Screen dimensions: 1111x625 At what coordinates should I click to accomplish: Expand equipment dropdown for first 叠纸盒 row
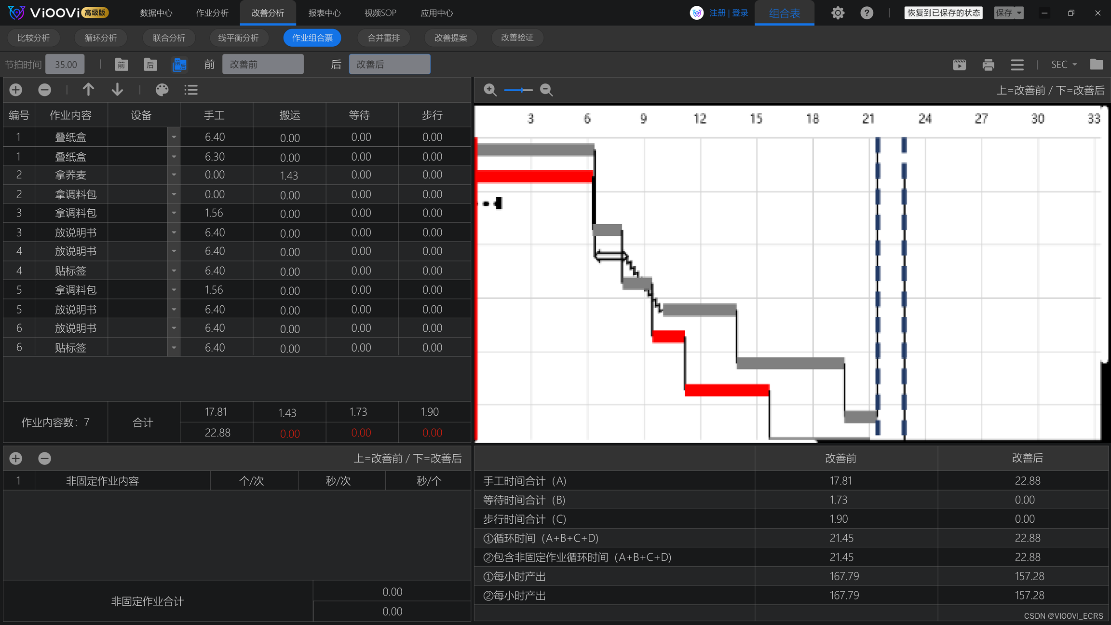[174, 137]
